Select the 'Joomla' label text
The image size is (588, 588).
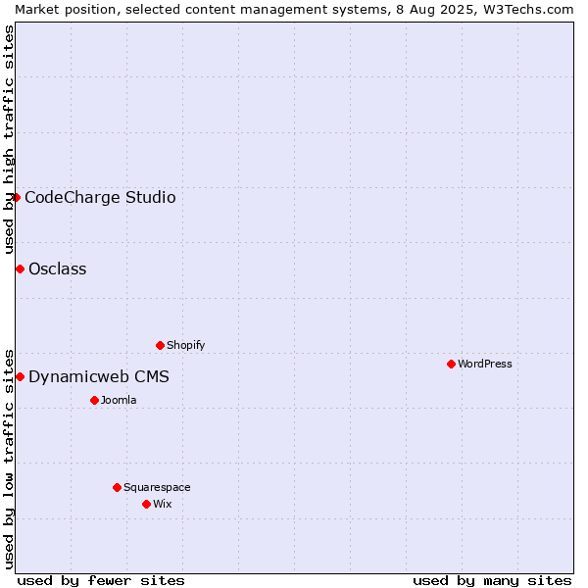click(x=119, y=400)
